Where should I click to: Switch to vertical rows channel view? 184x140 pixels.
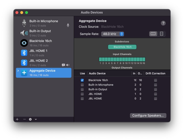pos(162,34)
